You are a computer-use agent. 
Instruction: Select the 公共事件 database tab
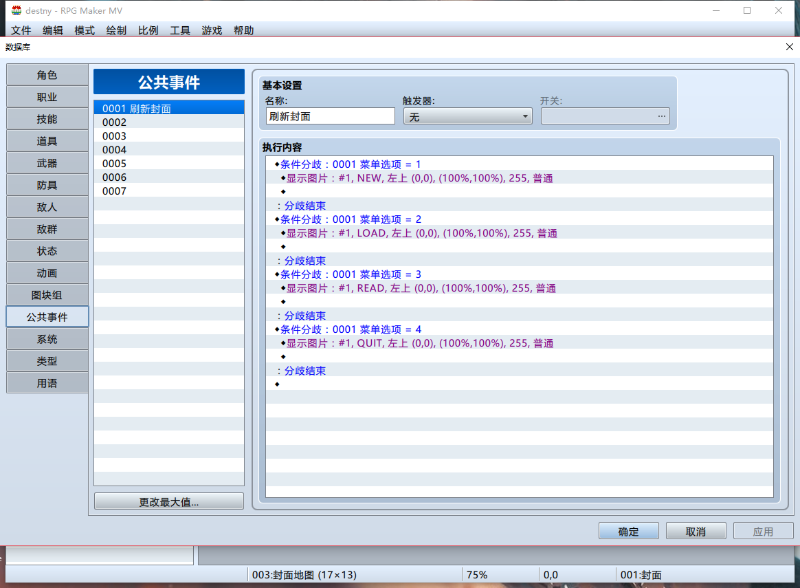tap(47, 317)
